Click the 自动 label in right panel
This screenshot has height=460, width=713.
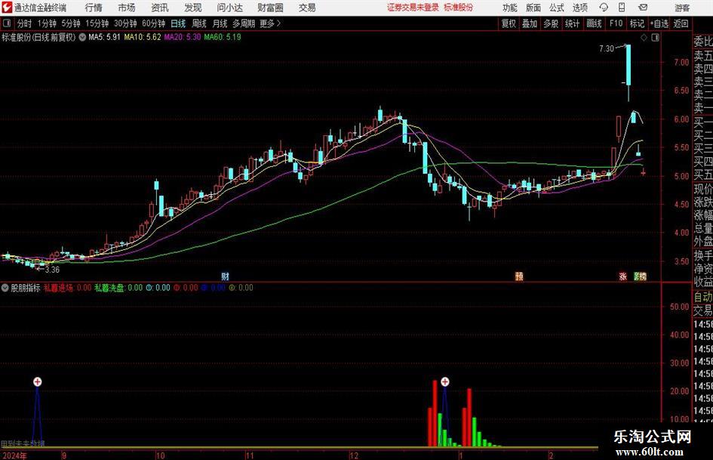tap(703, 297)
